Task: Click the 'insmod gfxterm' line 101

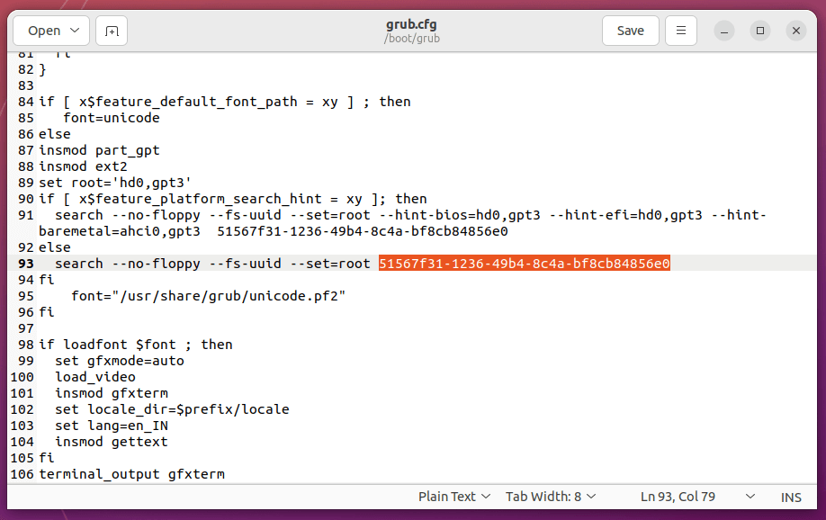Action: point(112,393)
